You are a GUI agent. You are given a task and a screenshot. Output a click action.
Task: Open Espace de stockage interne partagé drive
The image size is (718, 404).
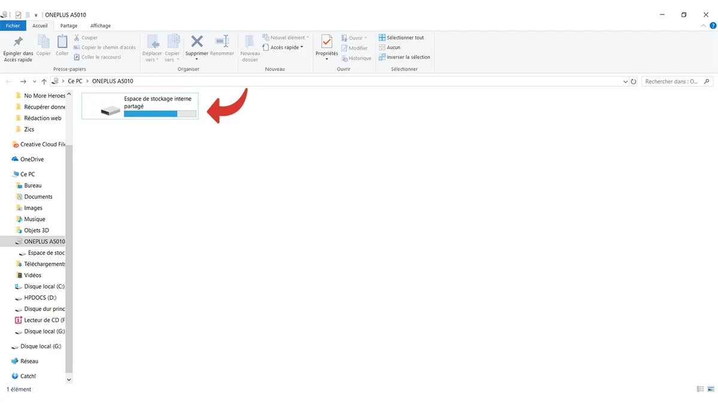click(140, 106)
